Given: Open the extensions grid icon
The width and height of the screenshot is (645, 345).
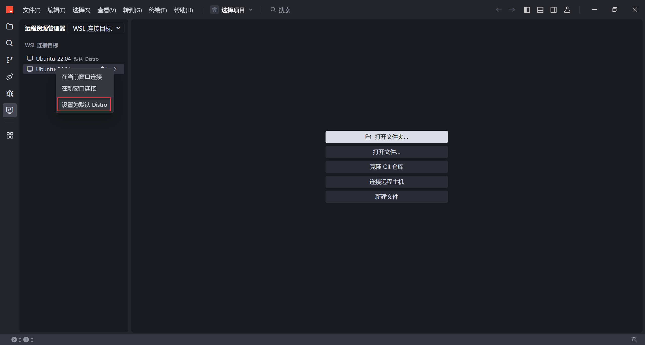Looking at the screenshot, I should 10,135.
